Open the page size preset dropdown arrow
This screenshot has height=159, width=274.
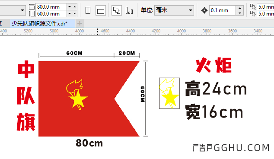click(22, 10)
